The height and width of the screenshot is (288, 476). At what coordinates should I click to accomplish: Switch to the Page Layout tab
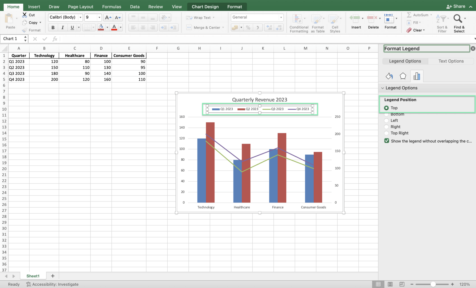click(80, 7)
